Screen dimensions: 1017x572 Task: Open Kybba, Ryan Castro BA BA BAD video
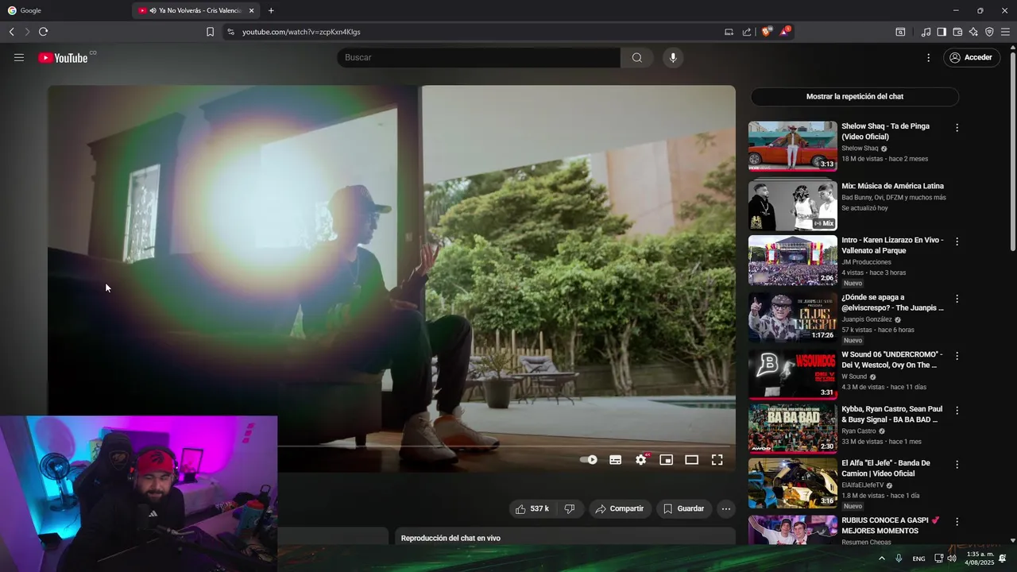(x=891, y=414)
